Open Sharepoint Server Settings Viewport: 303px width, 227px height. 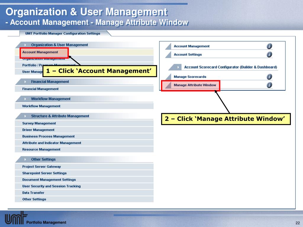tap(84, 173)
